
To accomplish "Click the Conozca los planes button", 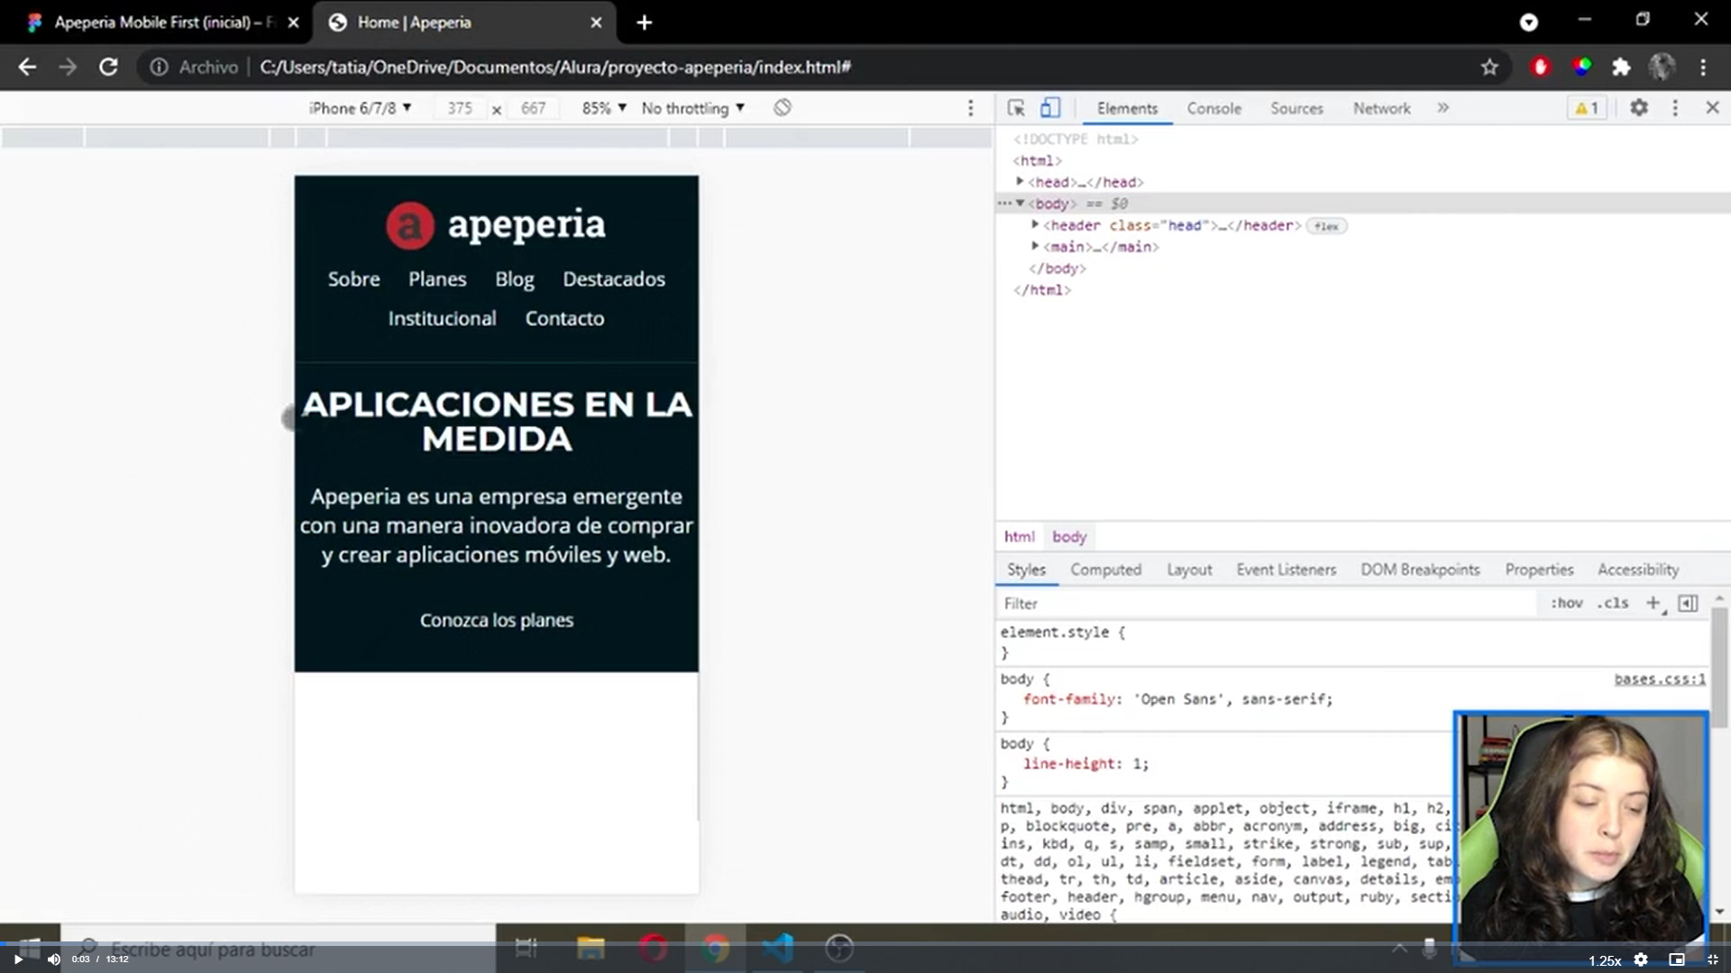I will pos(496,620).
